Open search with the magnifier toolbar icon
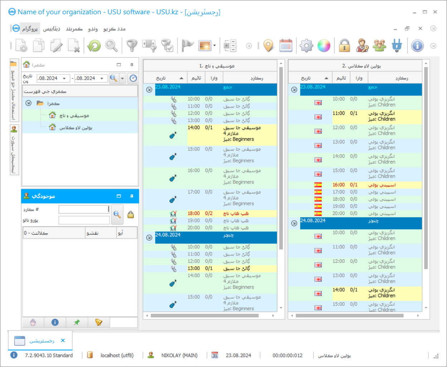Screen dimensions: 447x367 (x=111, y=46)
